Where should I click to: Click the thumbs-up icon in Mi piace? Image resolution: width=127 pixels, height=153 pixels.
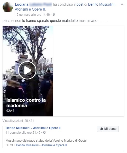click(x=101, y=129)
